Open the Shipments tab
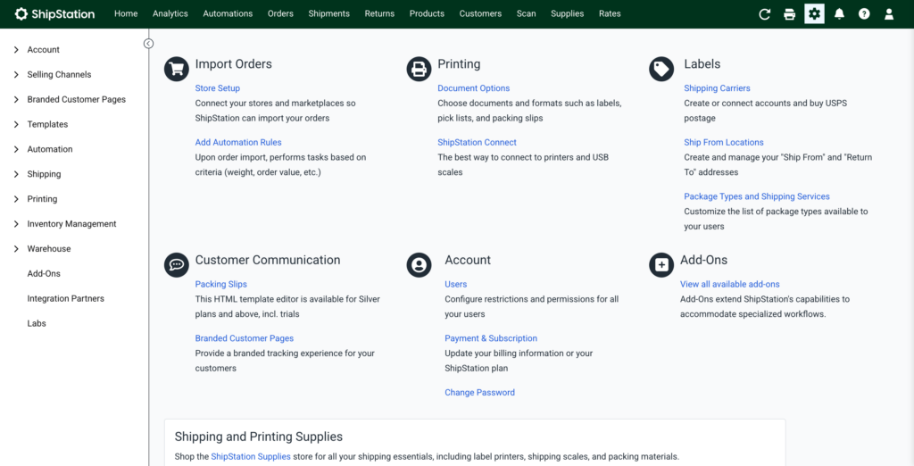 click(328, 13)
